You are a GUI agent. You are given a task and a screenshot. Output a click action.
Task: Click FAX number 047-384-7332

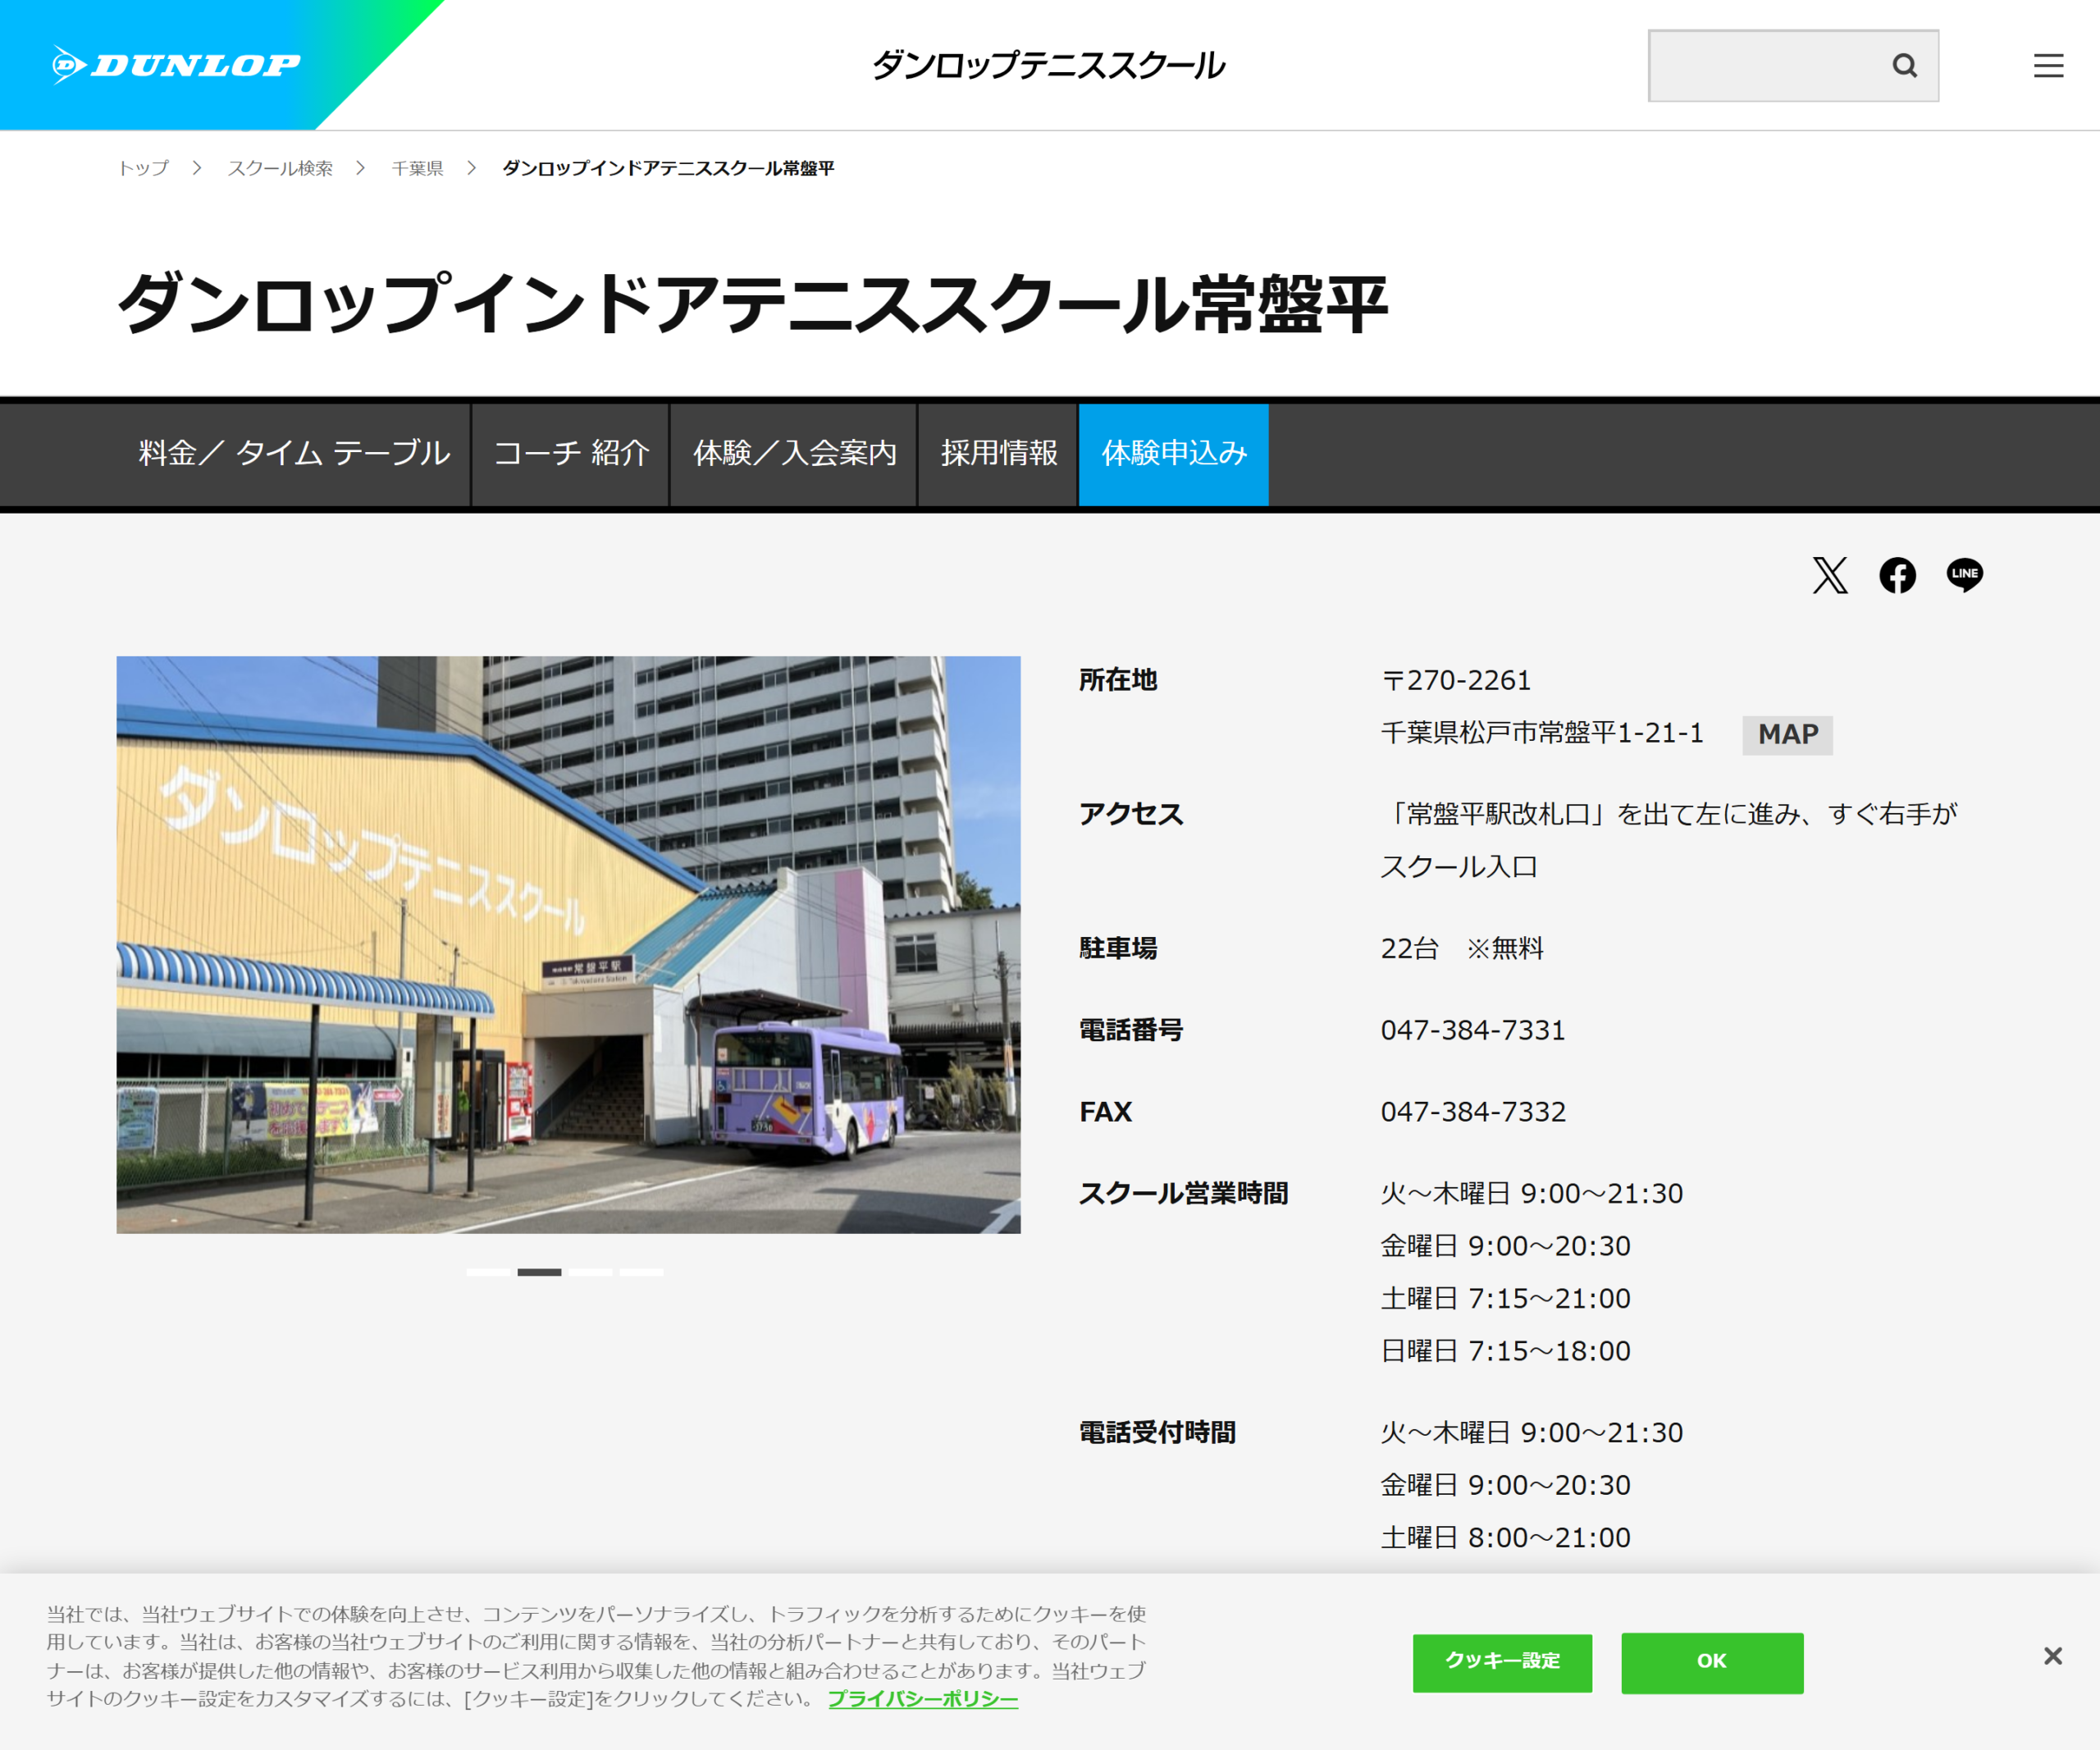click(1473, 1112)
